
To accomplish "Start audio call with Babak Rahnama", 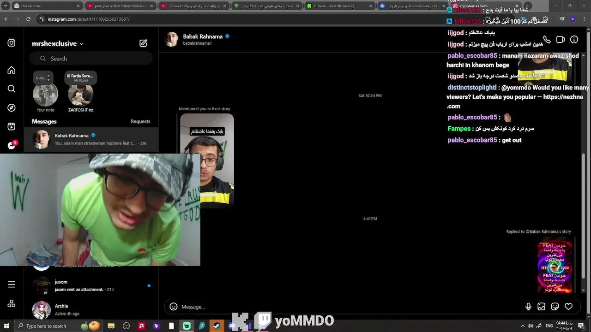I will pyautogui.click(x=547, y=40).
